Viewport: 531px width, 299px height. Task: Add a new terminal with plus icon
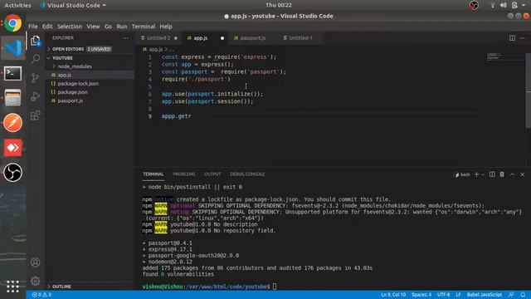click(476, 174)
